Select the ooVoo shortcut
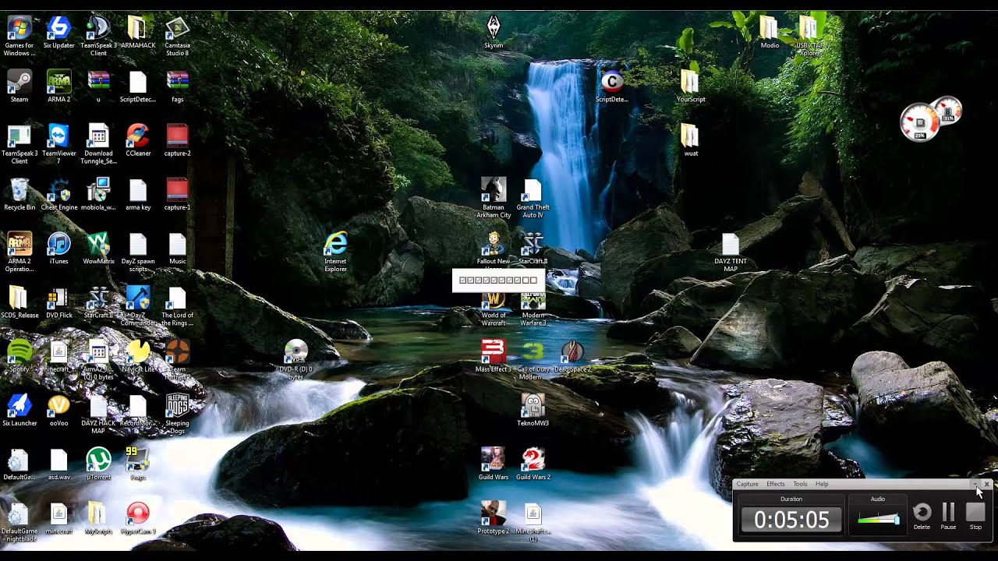The image size is (998, 561). 58,410
